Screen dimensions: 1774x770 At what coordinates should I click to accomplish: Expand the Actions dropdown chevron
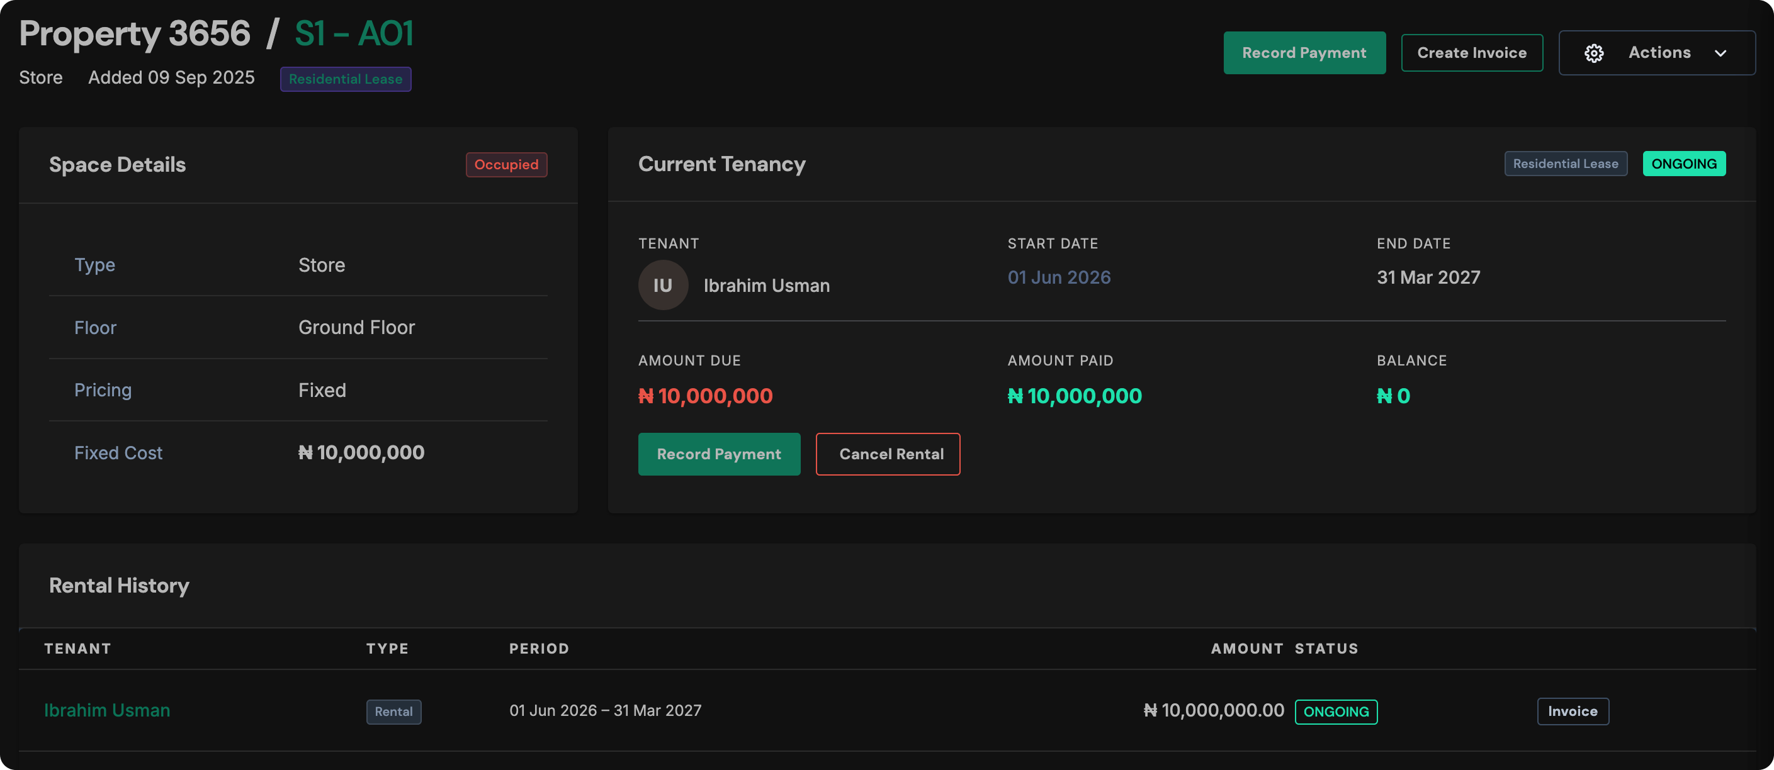pyautogui.click(x=1720, y=53)
